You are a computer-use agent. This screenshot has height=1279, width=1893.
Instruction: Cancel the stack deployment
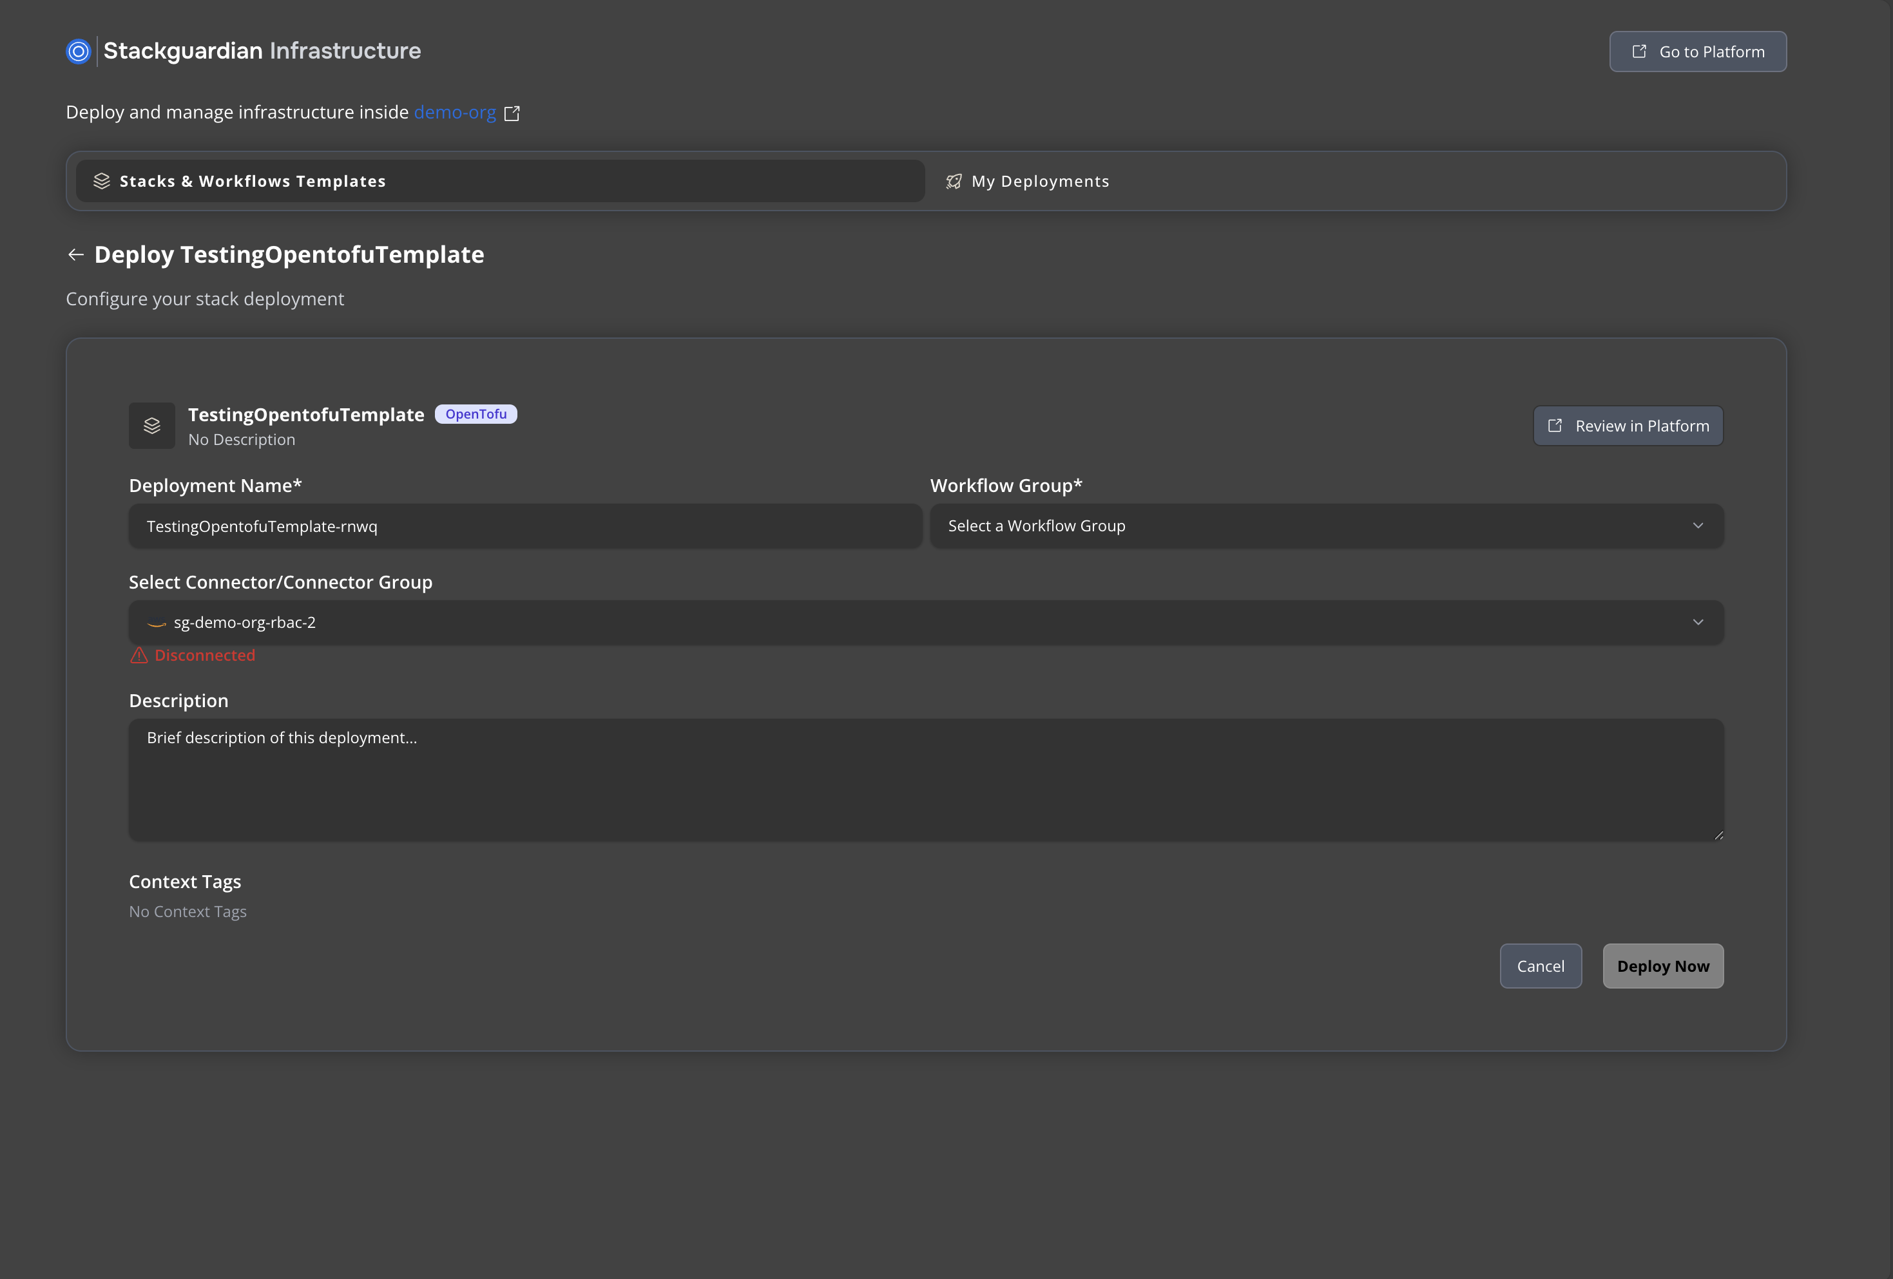pos(1541,967)
